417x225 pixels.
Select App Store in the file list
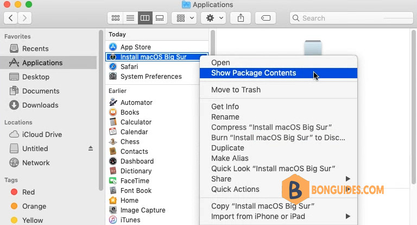pos(157,47)
